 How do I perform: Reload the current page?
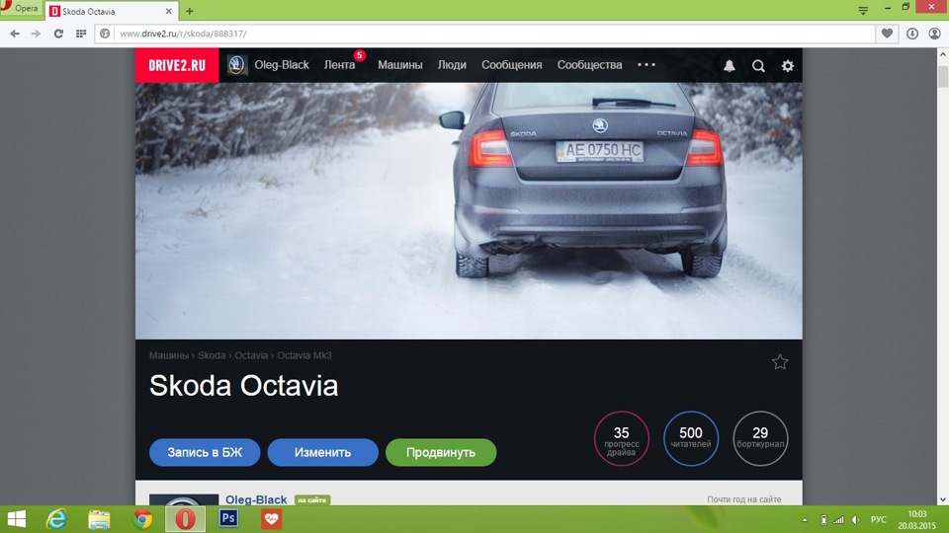point(58,34)
